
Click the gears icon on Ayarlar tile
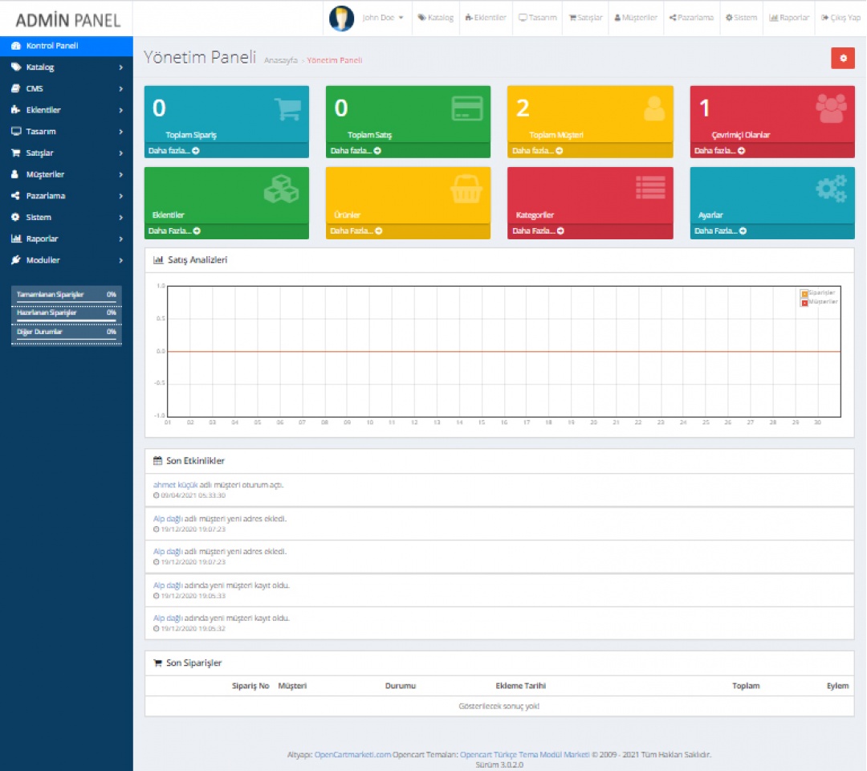(x=831, y=189)
